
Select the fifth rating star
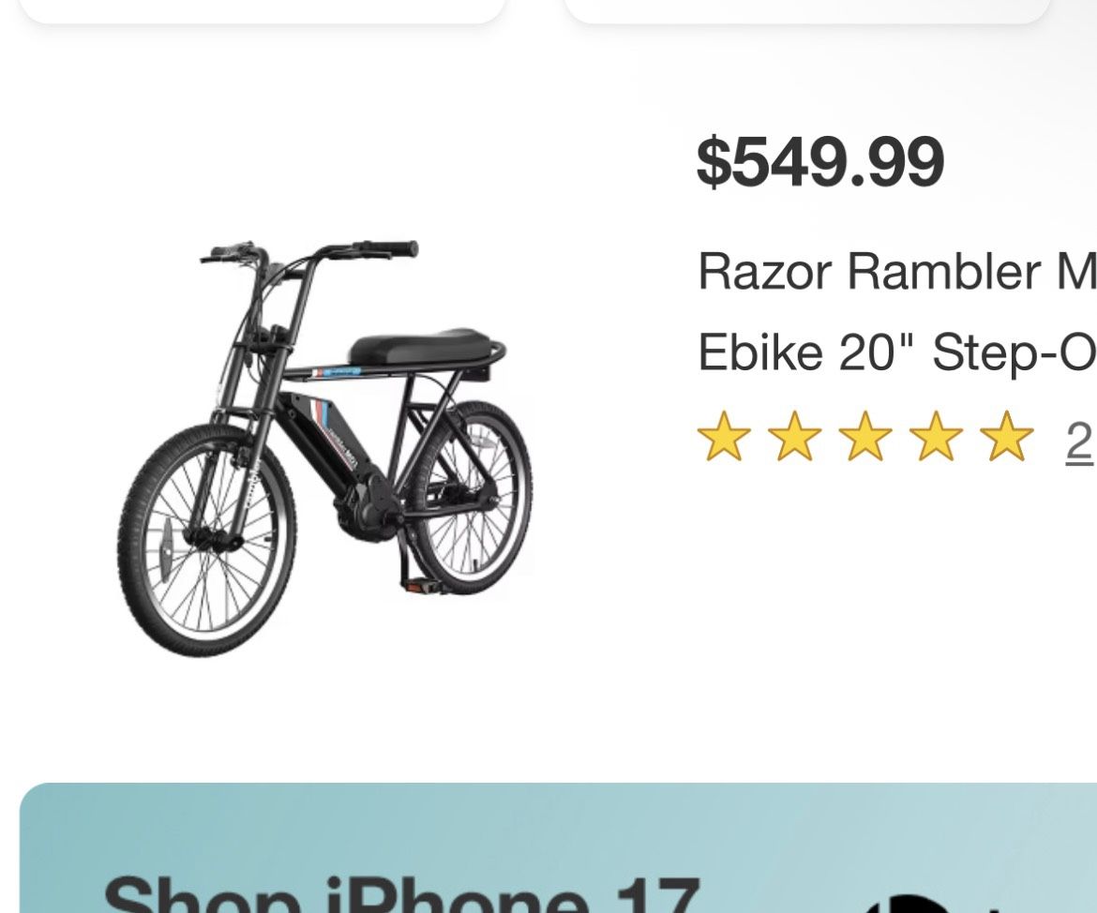click(x=1006, y=436)
